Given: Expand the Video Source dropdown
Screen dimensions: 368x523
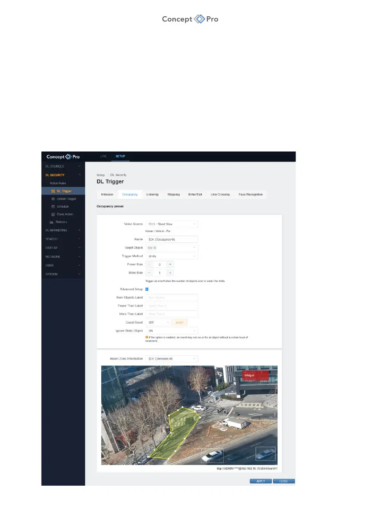Looking at the screenshot, I should click(x=171, y=224).
